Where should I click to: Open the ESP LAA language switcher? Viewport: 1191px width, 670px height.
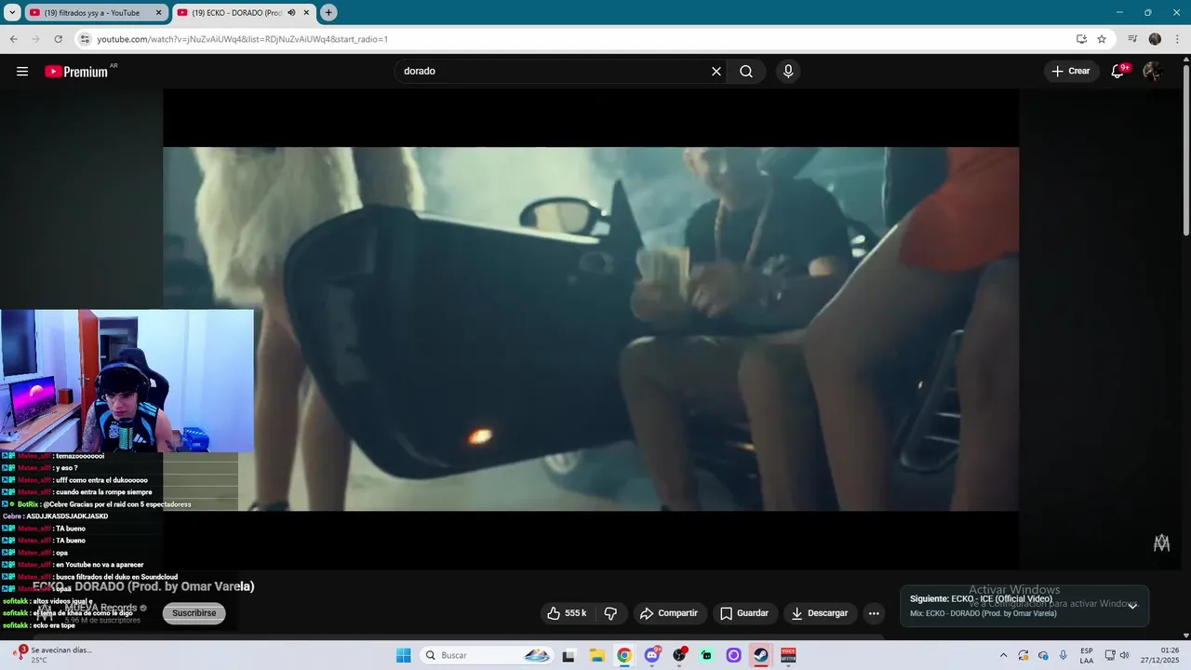1087,655
